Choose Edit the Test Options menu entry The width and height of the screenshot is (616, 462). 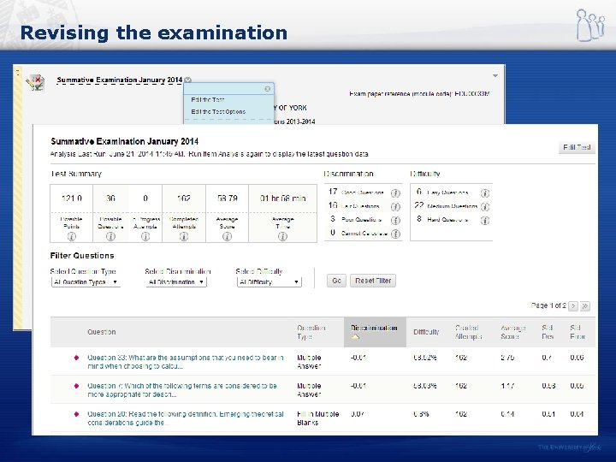(218, 111)
